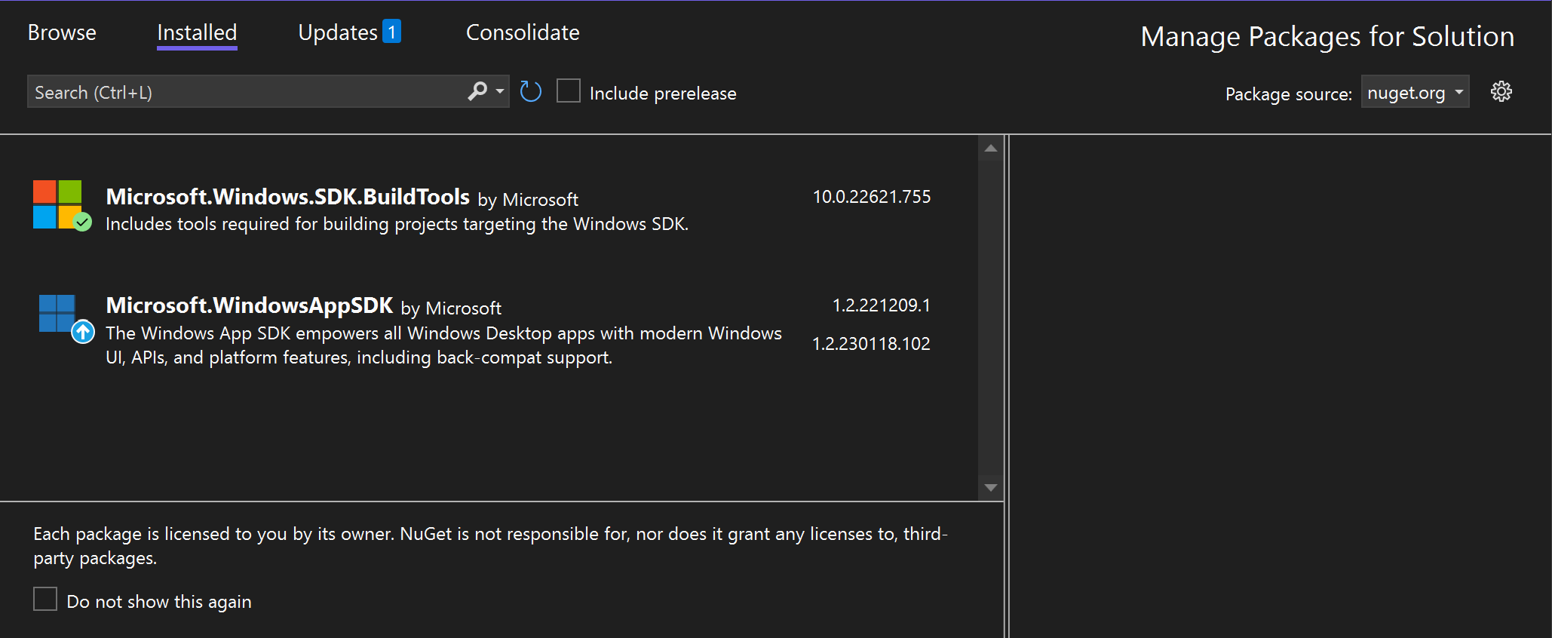The width and height of the screenshot is (1552, 638).
Task: Click the Manage Packages for Solution title
Action: click(x=1327, y=36)
